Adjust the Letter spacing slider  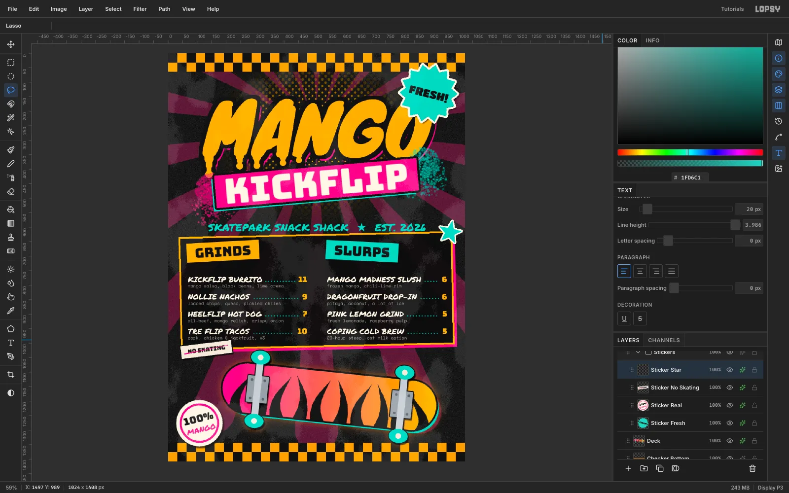point(695,241)
